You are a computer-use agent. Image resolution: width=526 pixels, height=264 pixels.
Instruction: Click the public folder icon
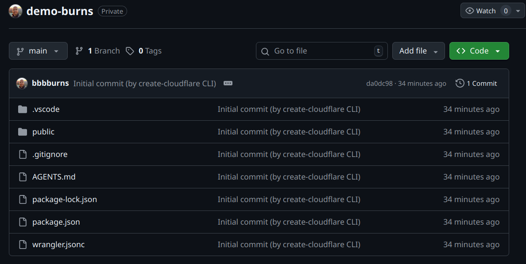[x=23, y=132]
